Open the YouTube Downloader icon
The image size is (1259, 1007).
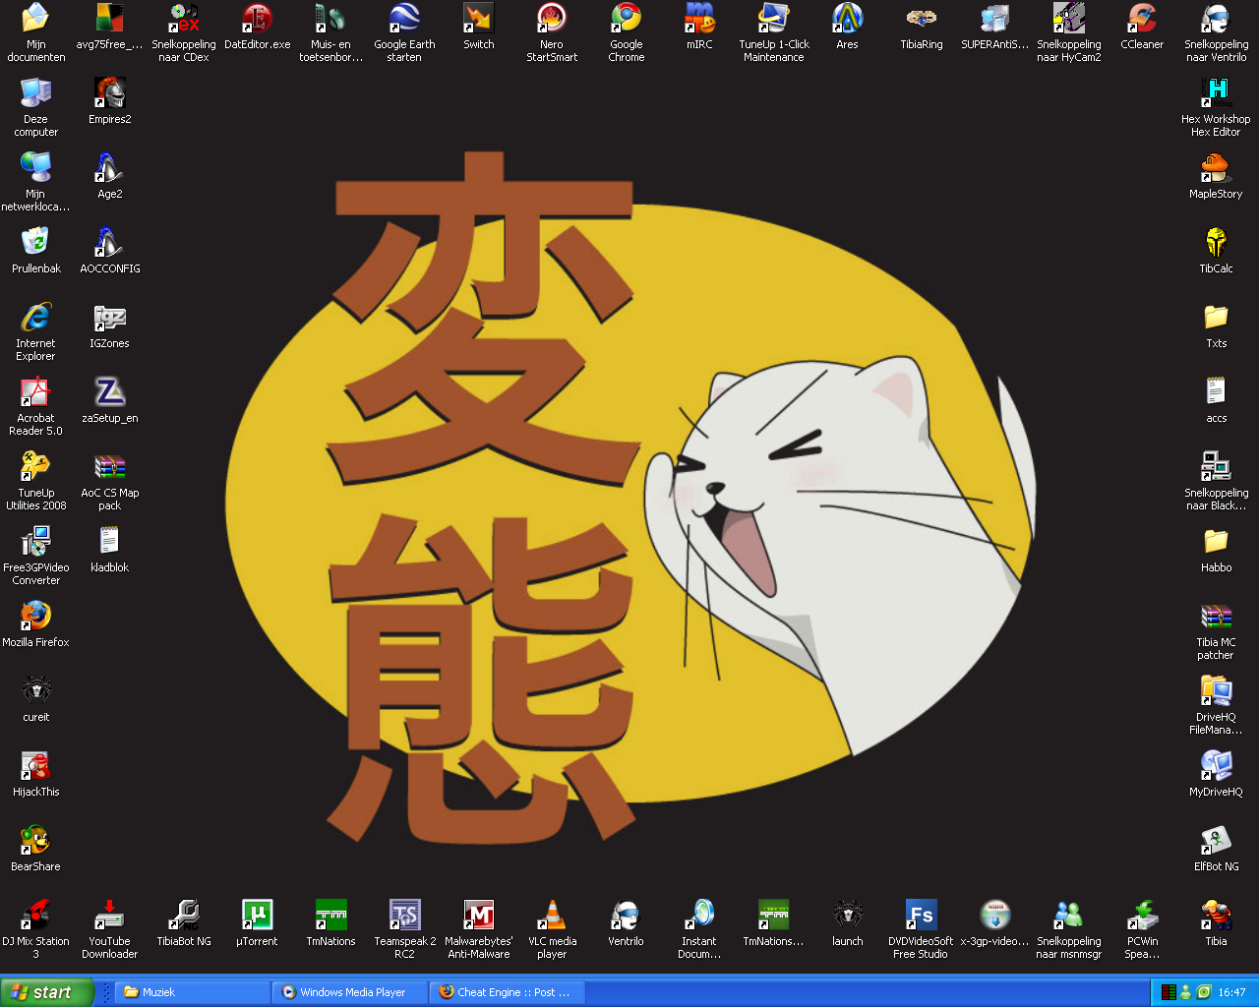pyautogui.click(x=109, y=915)
